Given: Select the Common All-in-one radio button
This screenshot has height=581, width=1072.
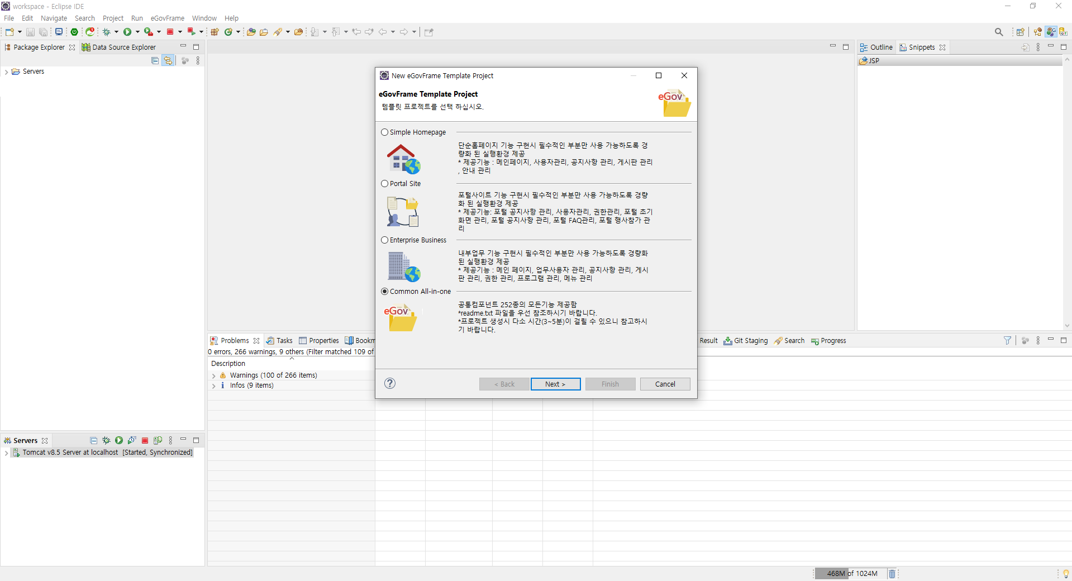Looking at the screenshot, I should pos(384,292).
